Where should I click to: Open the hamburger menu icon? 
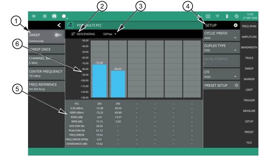pyautogui.click(x=34, y=16)
